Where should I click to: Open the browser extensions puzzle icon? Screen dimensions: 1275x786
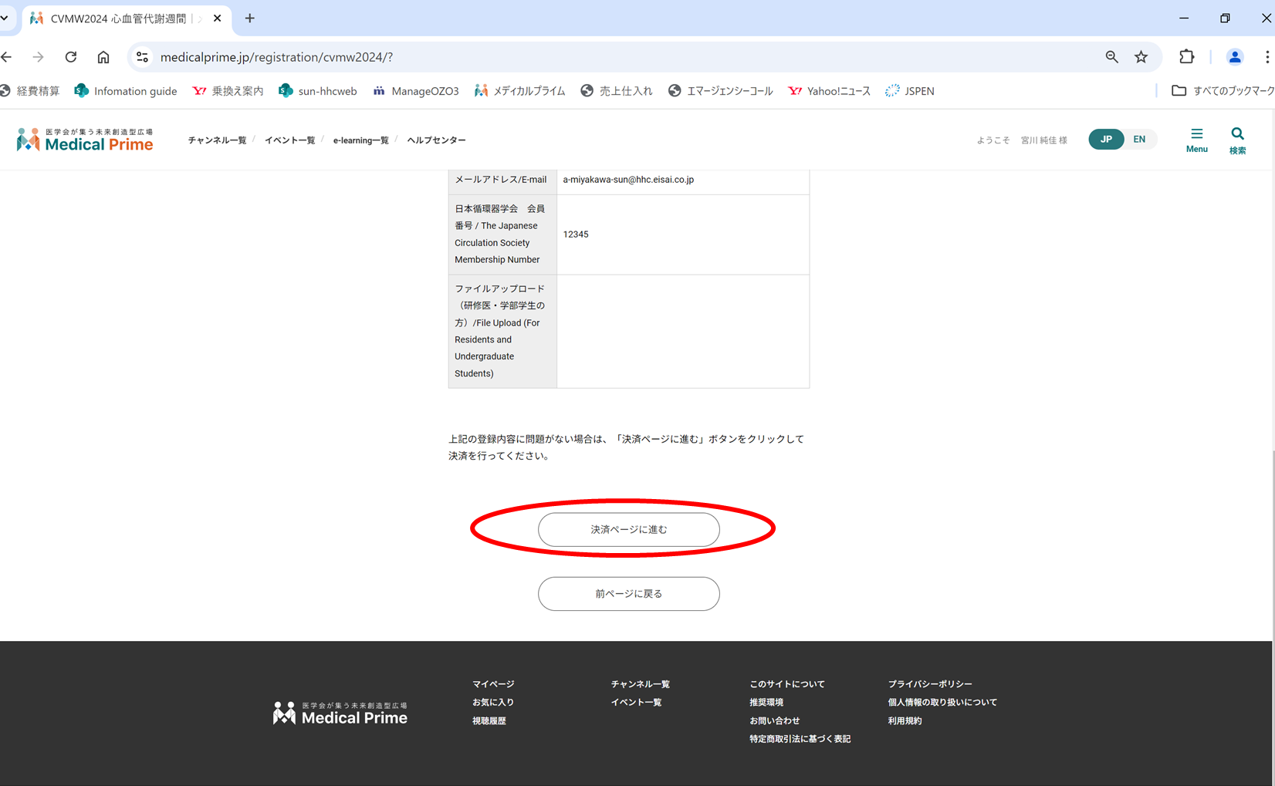(x=1186, y=57)
